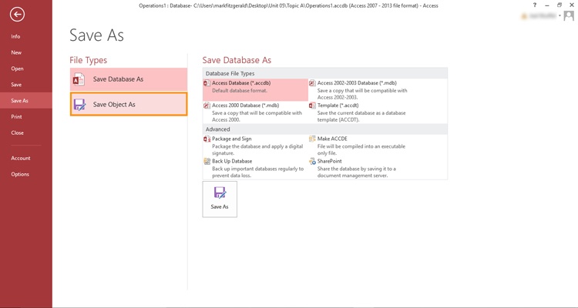The height and width of the screenshot is (308, 578).
Task: Open the Account page
Action: (21, 158)
